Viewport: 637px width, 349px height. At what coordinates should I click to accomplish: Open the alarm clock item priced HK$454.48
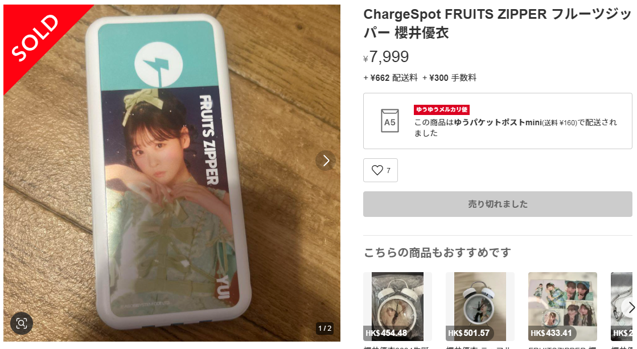[x=397, y=306]
